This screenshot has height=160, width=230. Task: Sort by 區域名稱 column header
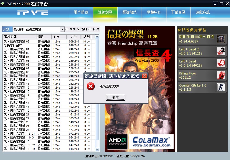[19, 37]
